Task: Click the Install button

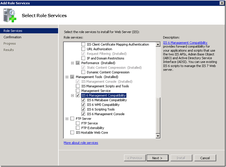Action: 181,158
